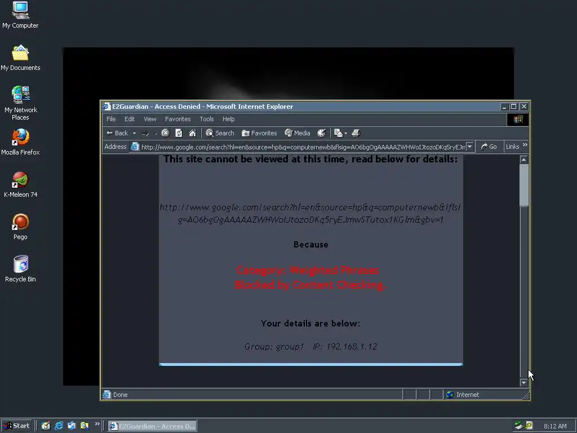Click the IE window title bar icon
This screenshot has width=577, height=433.
point(107,107)
